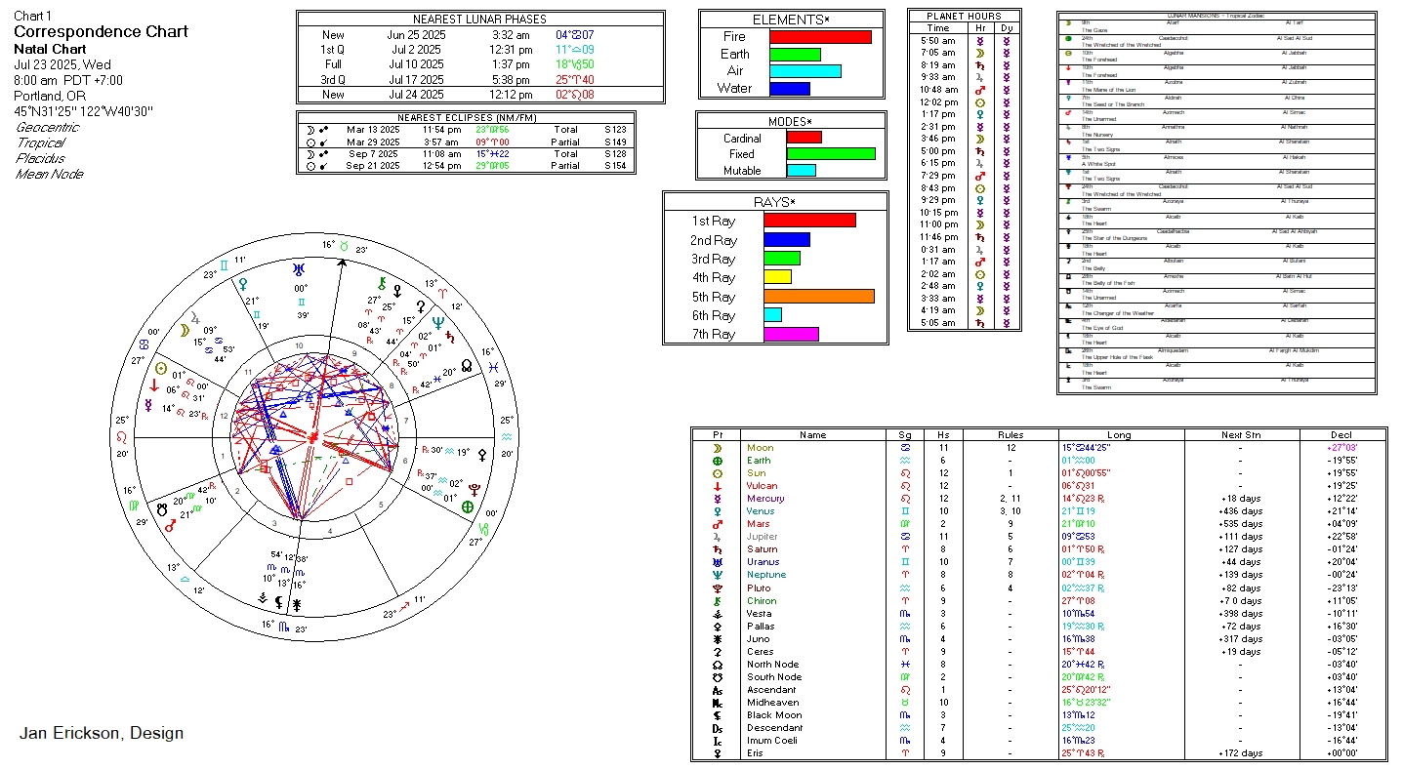
Task: Select the Full moon Jul 10 2025 row
Action: point(479,64)
